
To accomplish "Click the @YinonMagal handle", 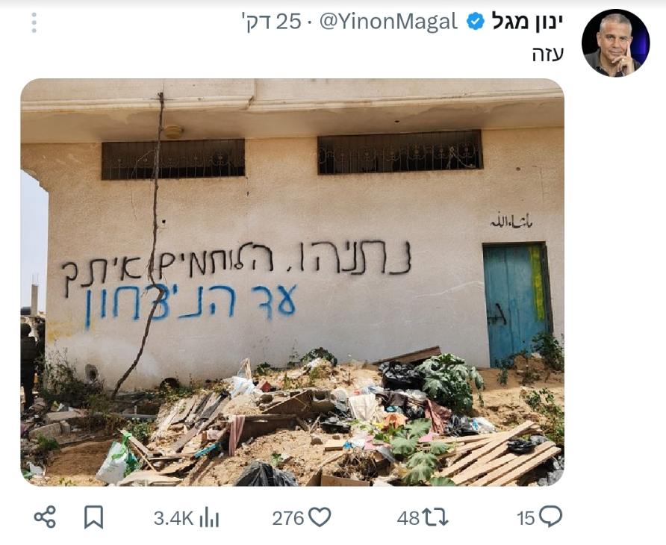I will (388, 21).
